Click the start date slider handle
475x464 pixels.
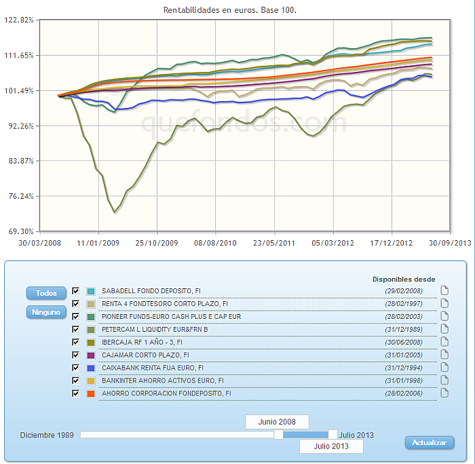coord(279,435)
